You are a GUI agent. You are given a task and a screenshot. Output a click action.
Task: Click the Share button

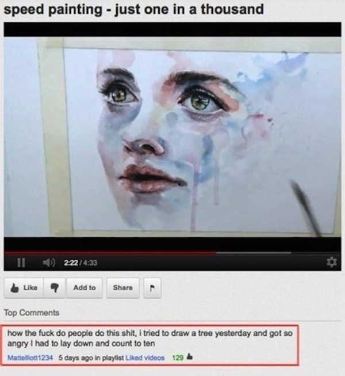point(123,287)
